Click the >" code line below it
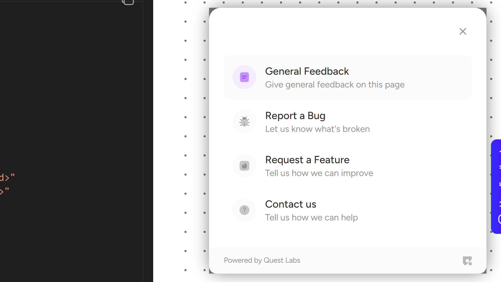The width and height of the screenshot is (501, 282). point(5,191)
